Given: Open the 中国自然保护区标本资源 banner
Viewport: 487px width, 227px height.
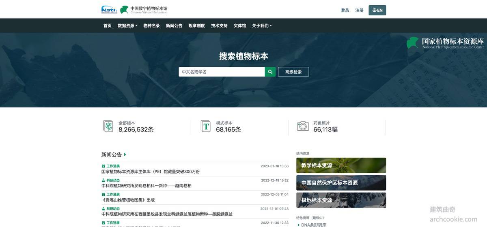Looking at the screenshot, I should [x=341, y=183].
